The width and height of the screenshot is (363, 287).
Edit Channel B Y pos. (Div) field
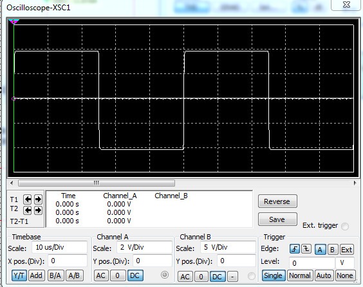[x=236, y=261]
